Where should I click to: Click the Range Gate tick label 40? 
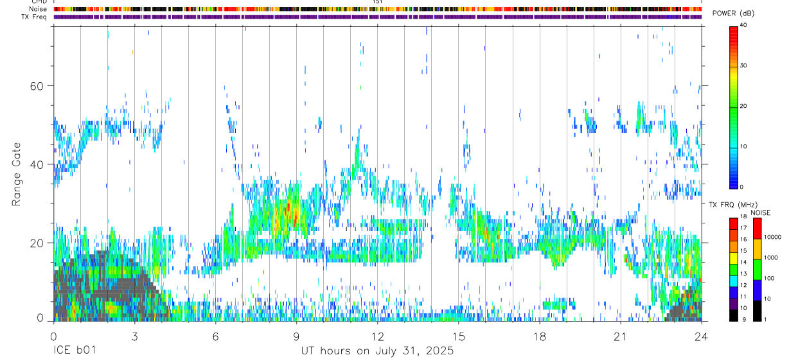pos(37,164)
